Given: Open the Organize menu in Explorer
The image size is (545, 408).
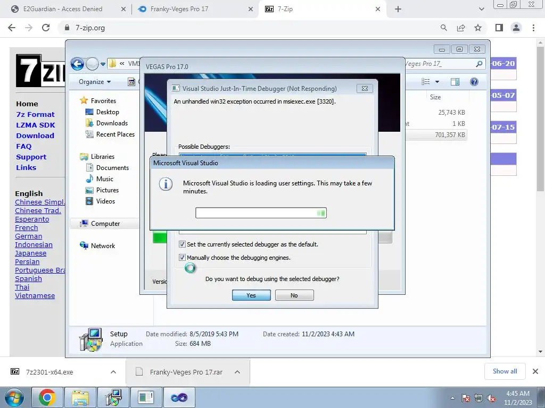Looking at the screenshot, I should click(x=95, y=82).
